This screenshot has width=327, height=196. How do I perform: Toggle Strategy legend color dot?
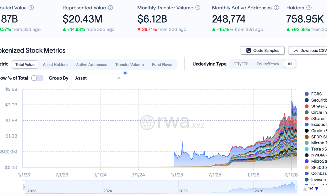[x=307, y=106]
